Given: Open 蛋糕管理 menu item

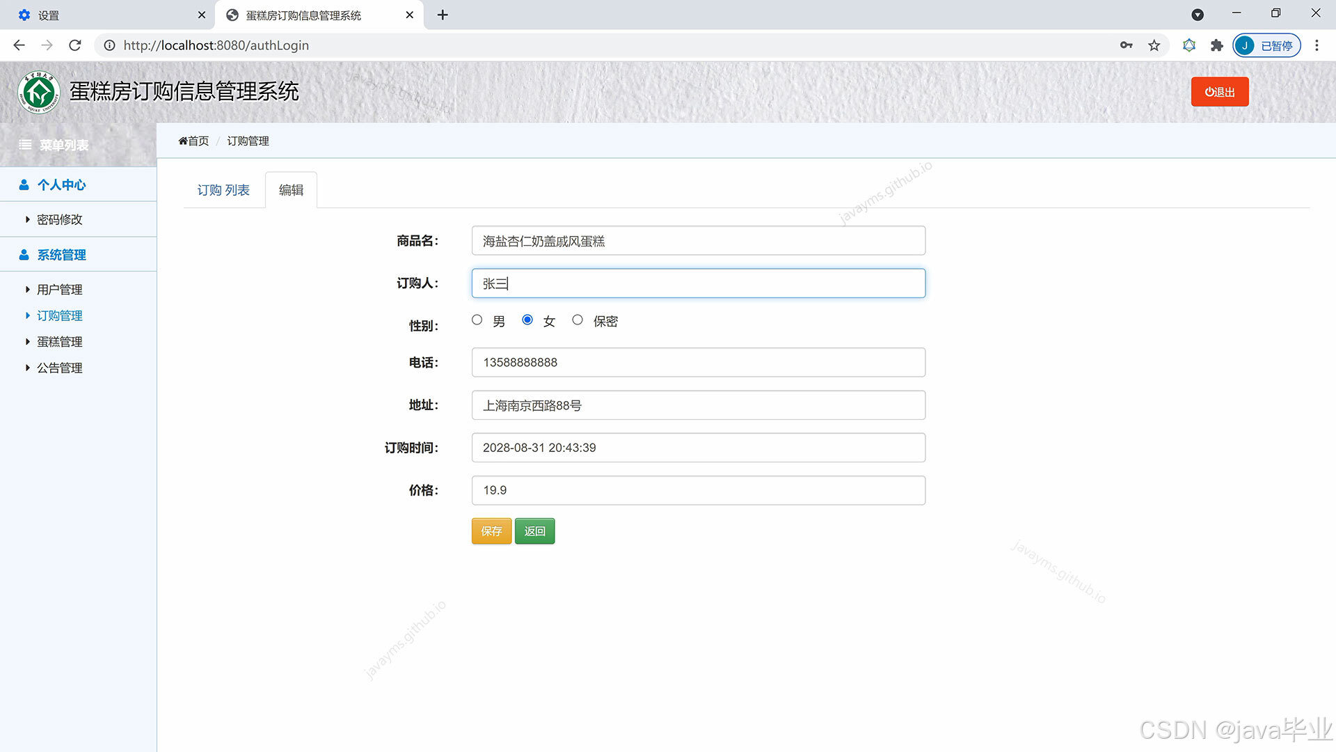Looking at the screenshot, I should tap(60, 342).
